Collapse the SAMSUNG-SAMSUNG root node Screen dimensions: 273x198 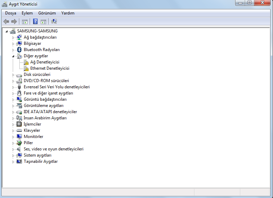pyautogui.click(x=7, y=31)
